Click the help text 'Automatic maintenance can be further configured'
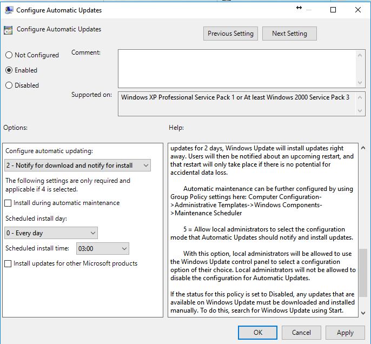This screenshot has width=371, height=344. tap(255, 189)
